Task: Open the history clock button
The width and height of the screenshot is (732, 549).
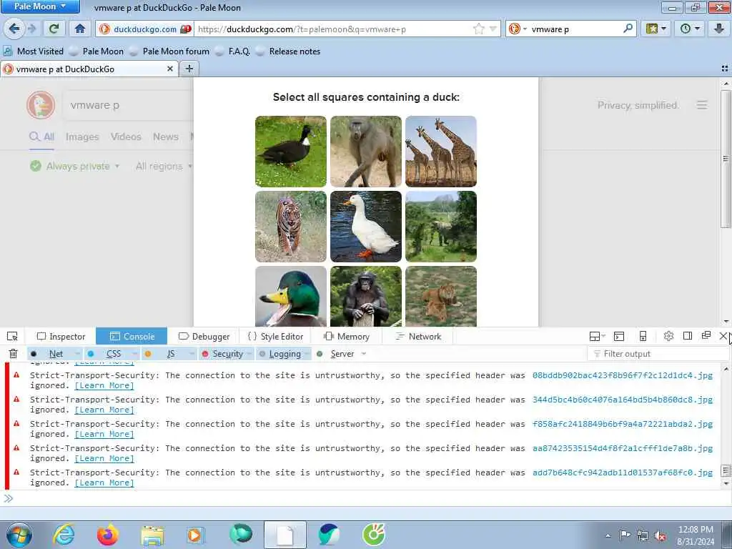Action: 690,29
